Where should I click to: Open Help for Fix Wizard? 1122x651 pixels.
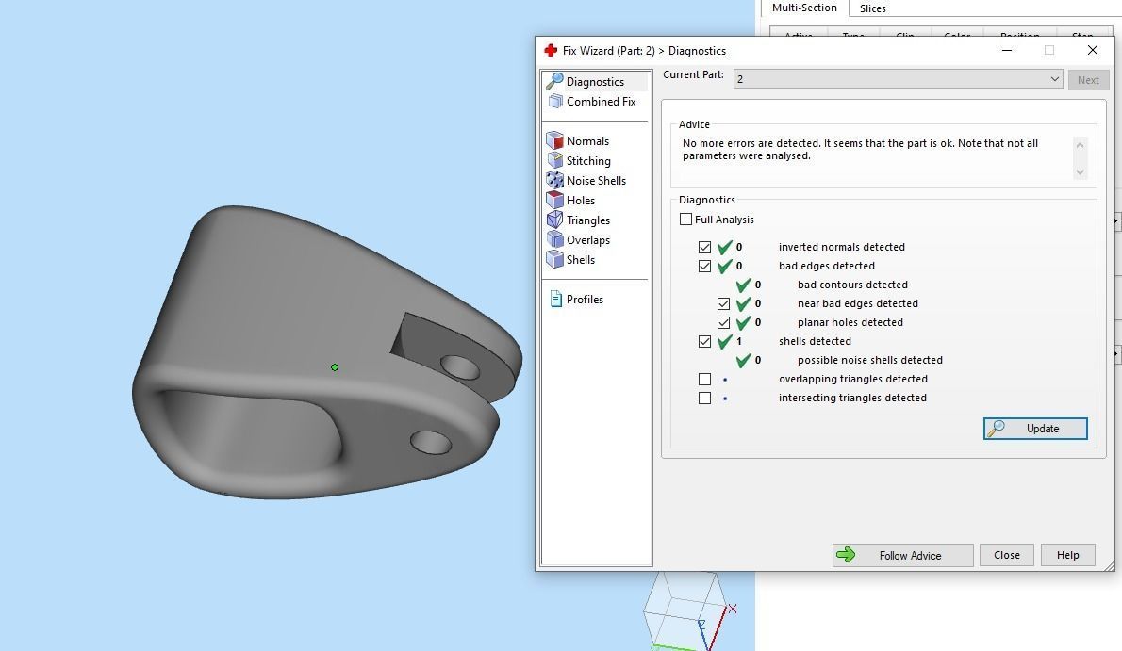[1067, 555]
